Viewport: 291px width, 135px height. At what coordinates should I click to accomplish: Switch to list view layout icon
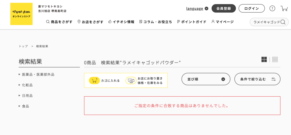click(275, 59)
